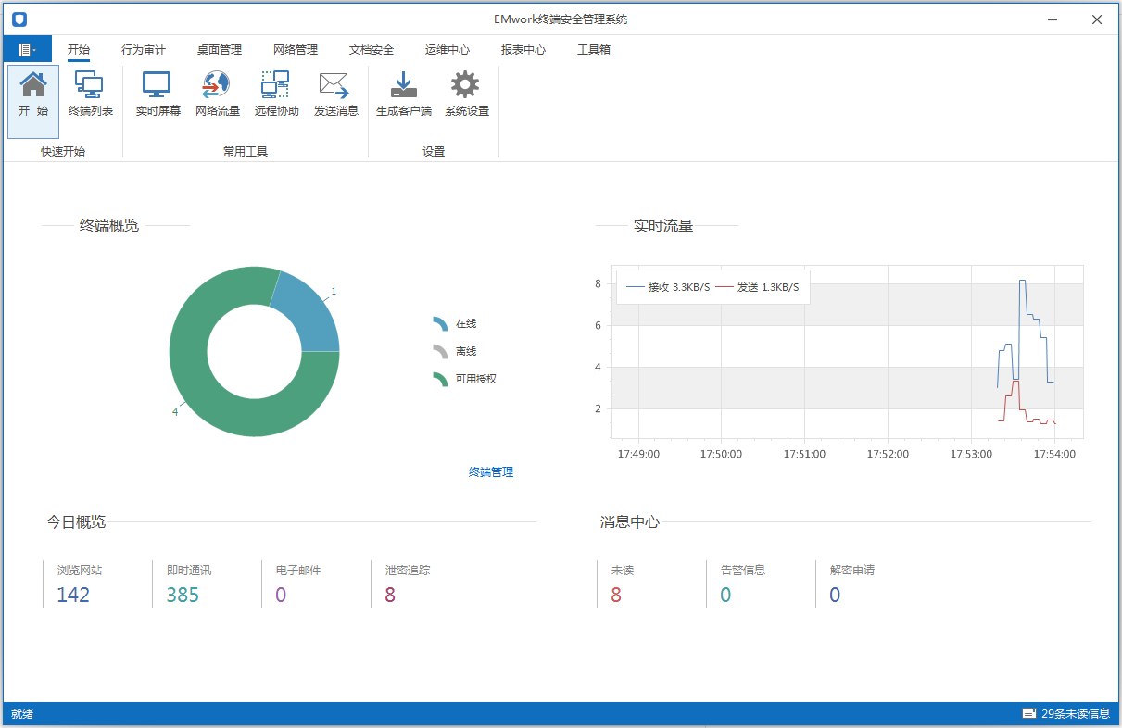Click the 告警信息 count 0

(725, 595)
